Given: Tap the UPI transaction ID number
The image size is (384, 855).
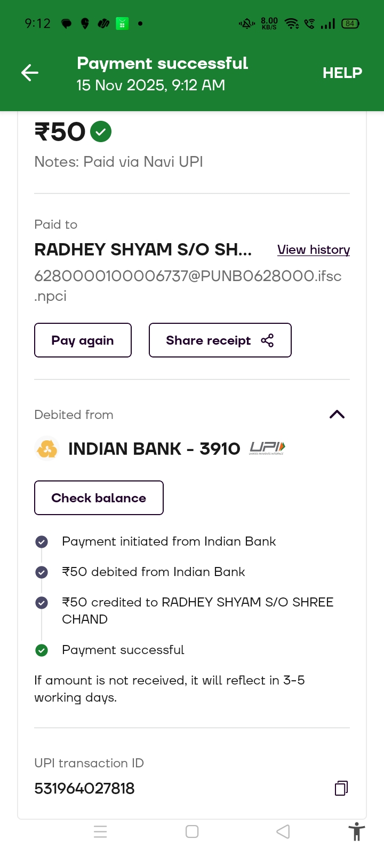Looking at the screenshot, I should point(84,788).
